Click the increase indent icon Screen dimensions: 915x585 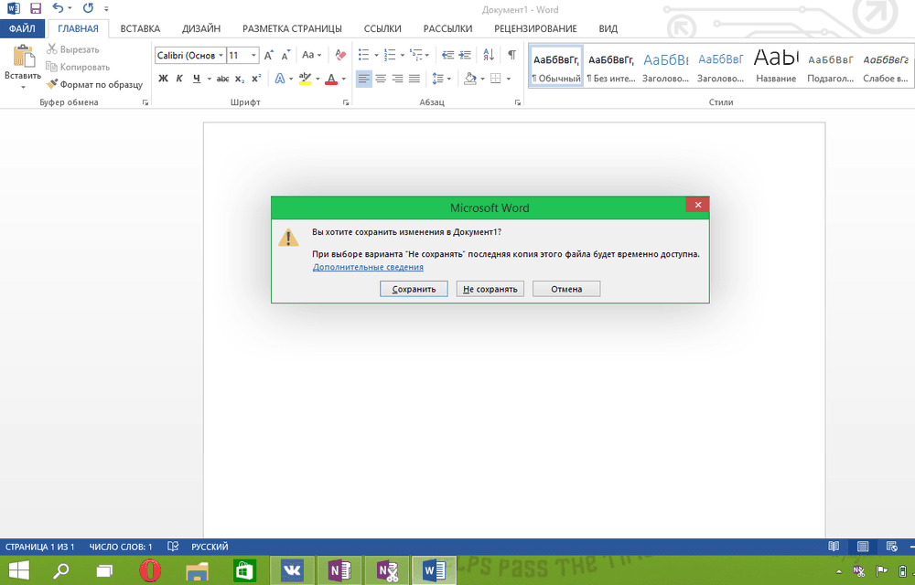click(x=465, y=56)
